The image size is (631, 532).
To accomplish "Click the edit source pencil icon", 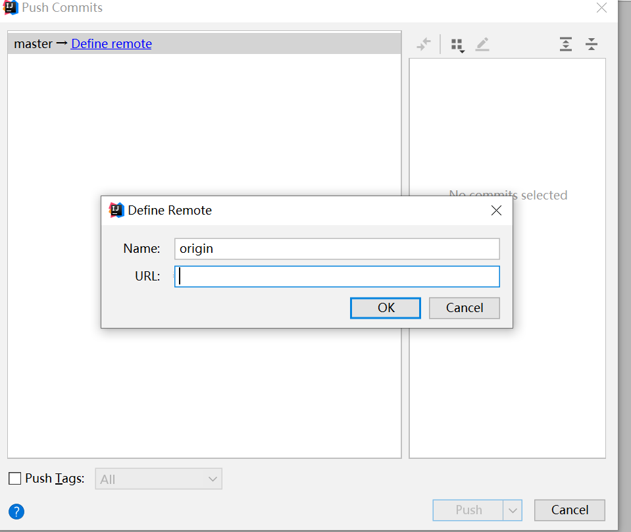I will (x=482, y=44).
